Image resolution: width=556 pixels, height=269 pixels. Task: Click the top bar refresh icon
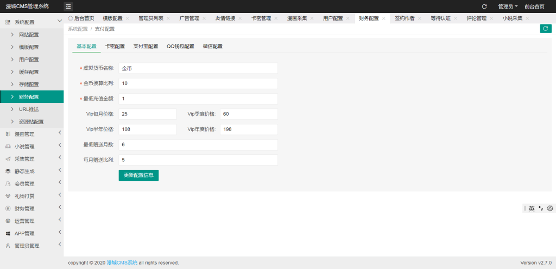(x=484, y=6)
